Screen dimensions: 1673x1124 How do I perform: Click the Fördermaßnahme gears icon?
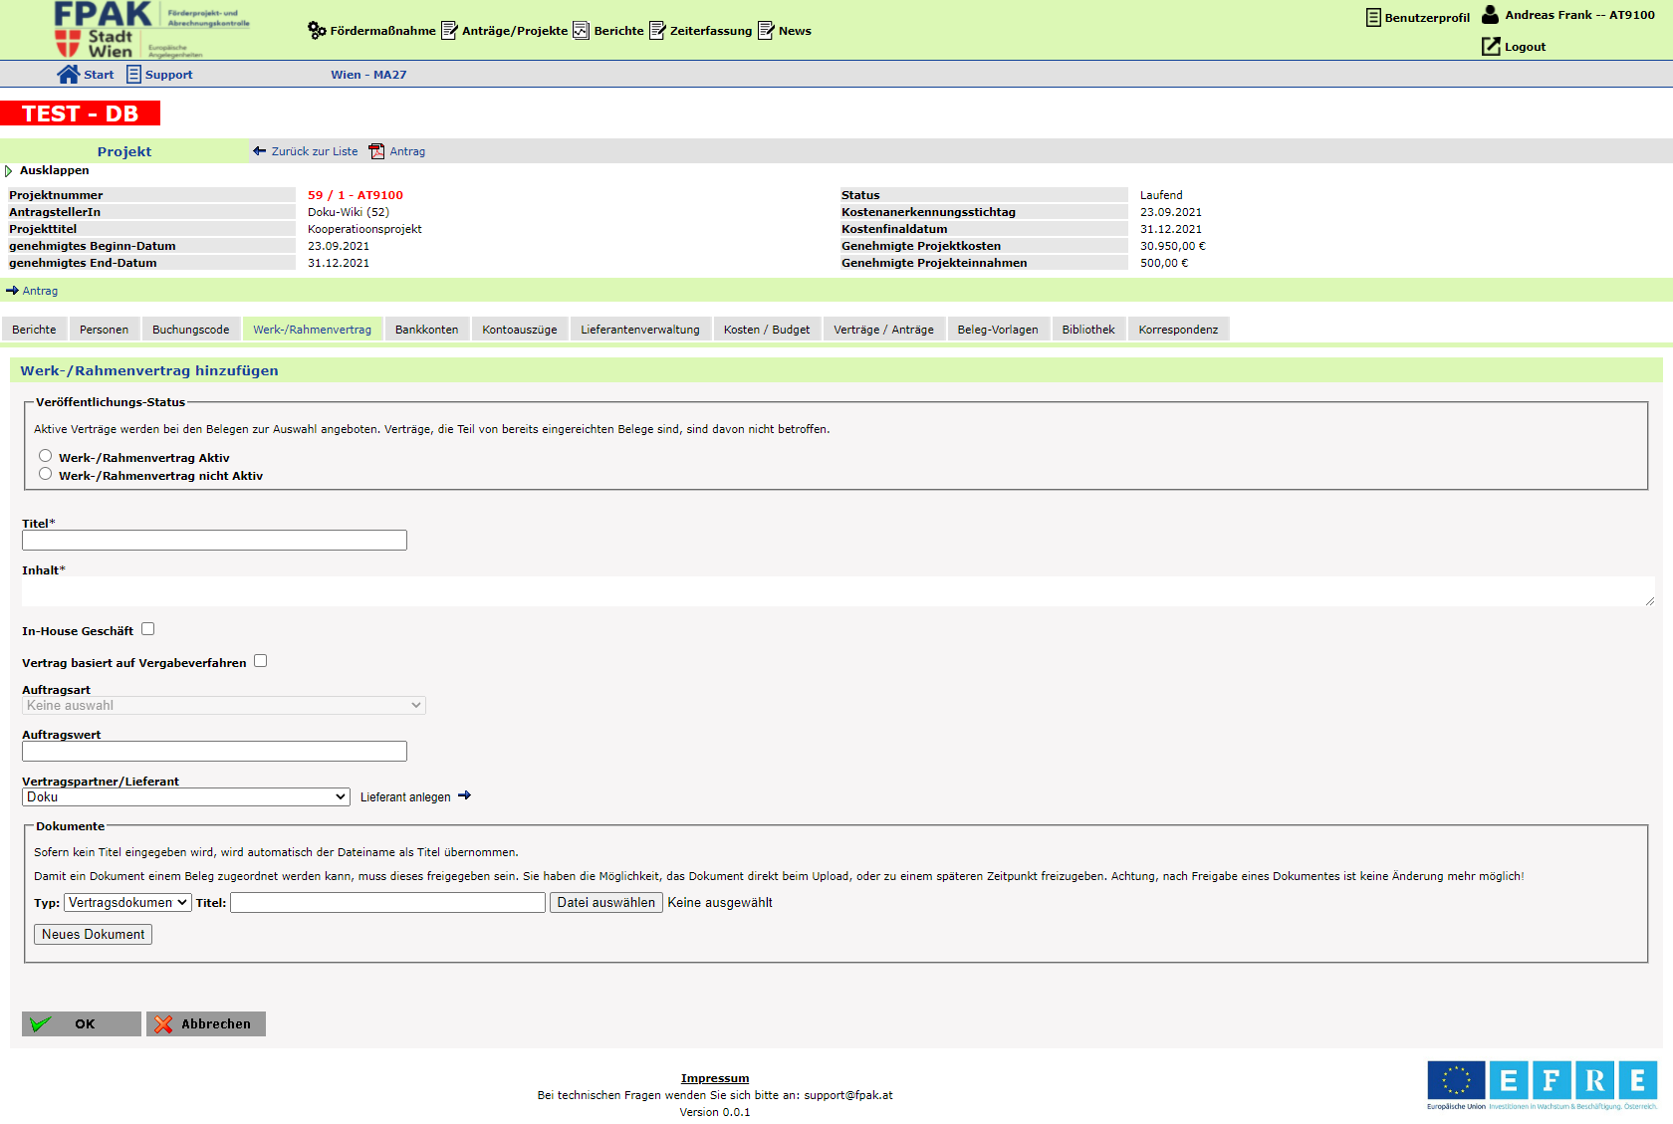tap(317, 31)
